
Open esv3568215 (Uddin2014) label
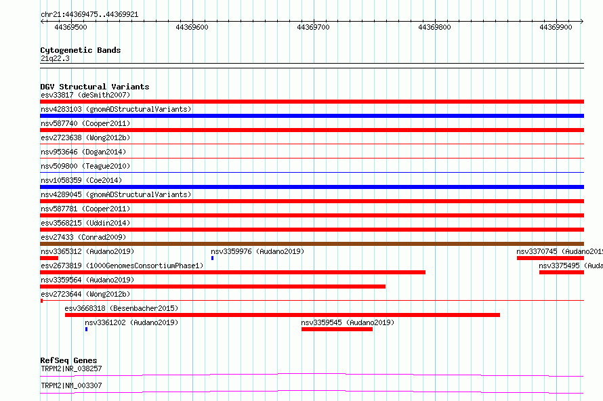coord(85,223)
